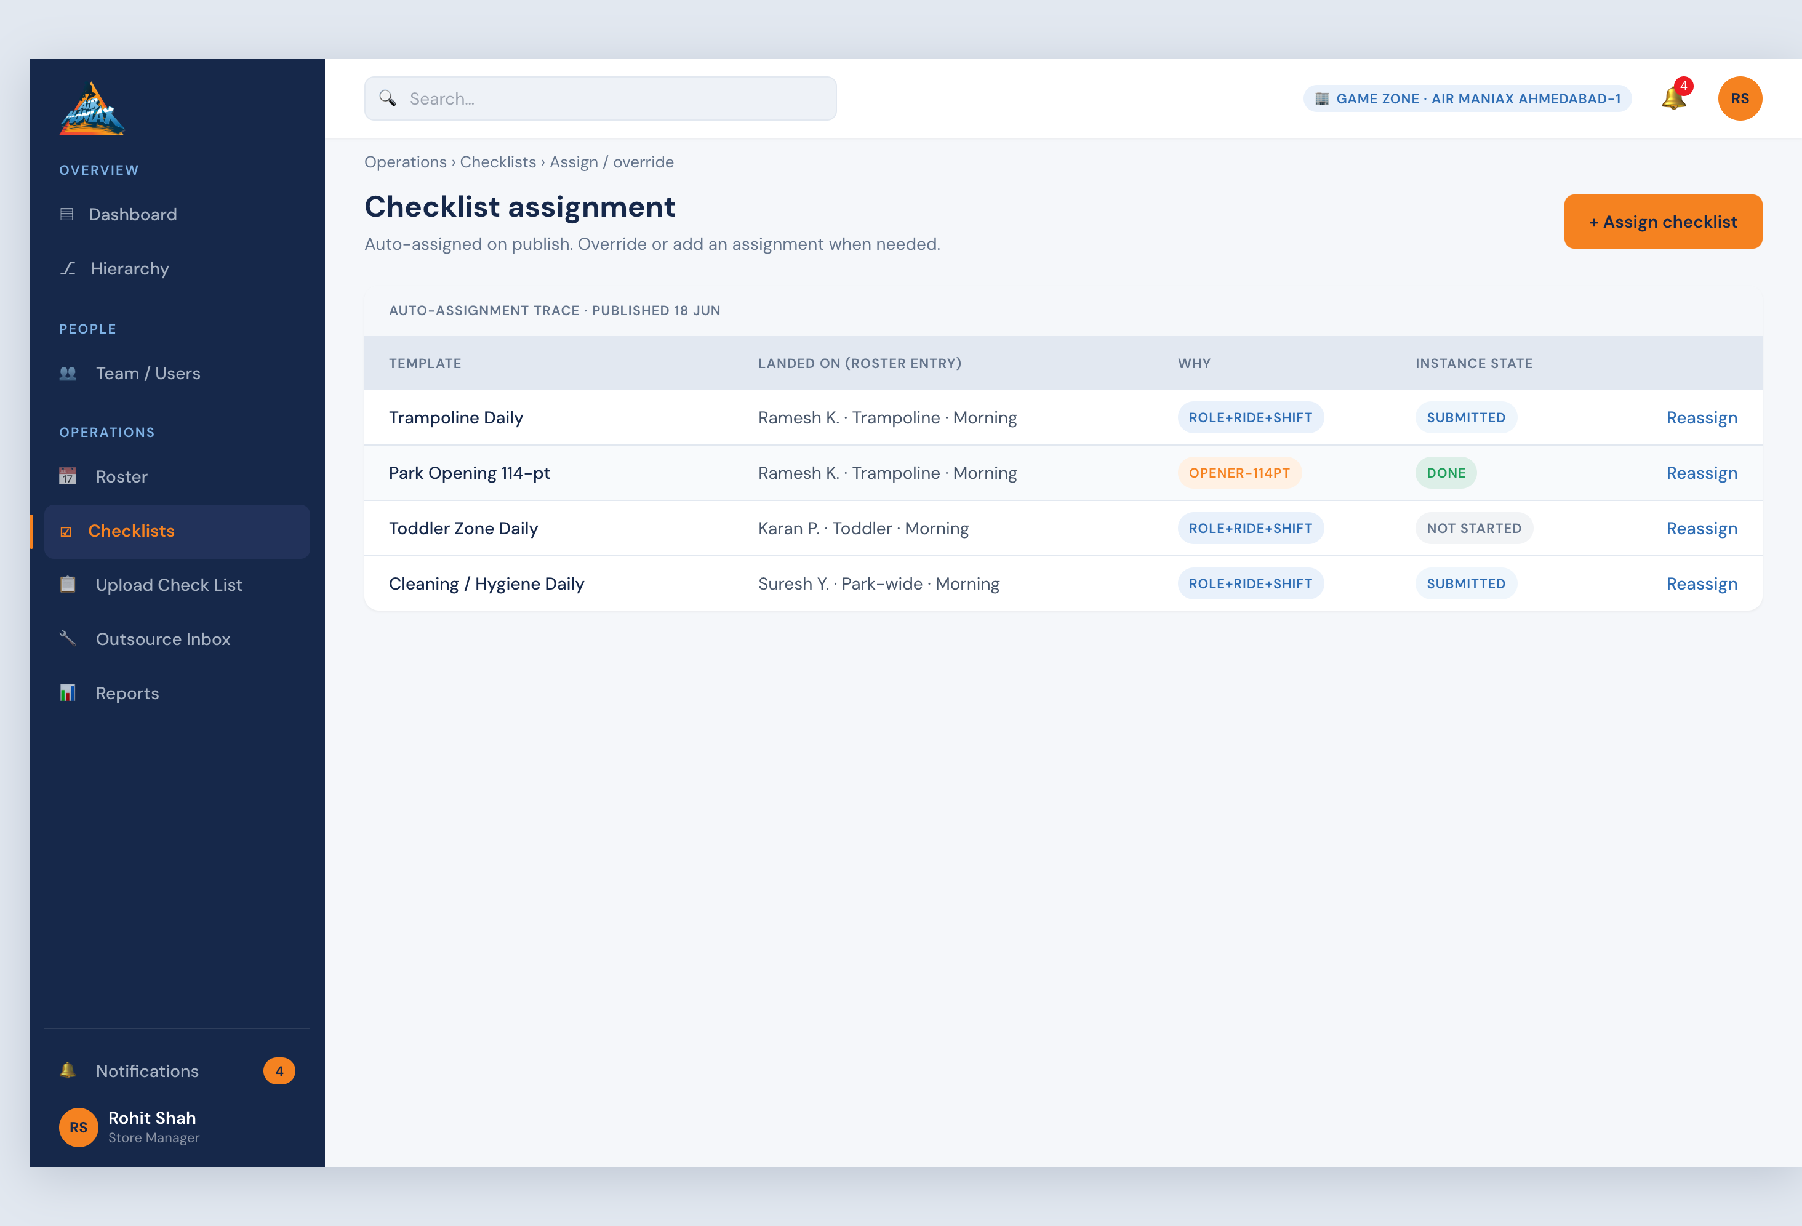Click the Game Zone Air Maniax Ahmedabad-1 chip
This screenshot has height=1226, width=1802.
[x=1467, y=98]
